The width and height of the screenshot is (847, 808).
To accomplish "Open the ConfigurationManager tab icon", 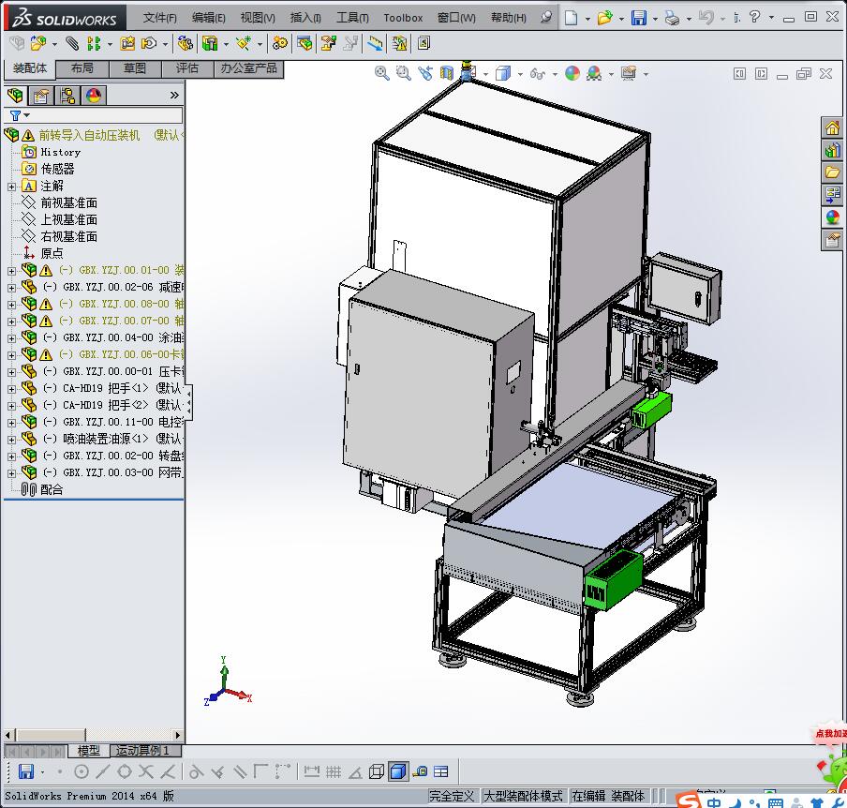I will click(67, 96).
